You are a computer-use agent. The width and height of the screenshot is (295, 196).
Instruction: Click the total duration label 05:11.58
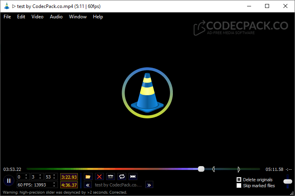[x=274, y=169]
